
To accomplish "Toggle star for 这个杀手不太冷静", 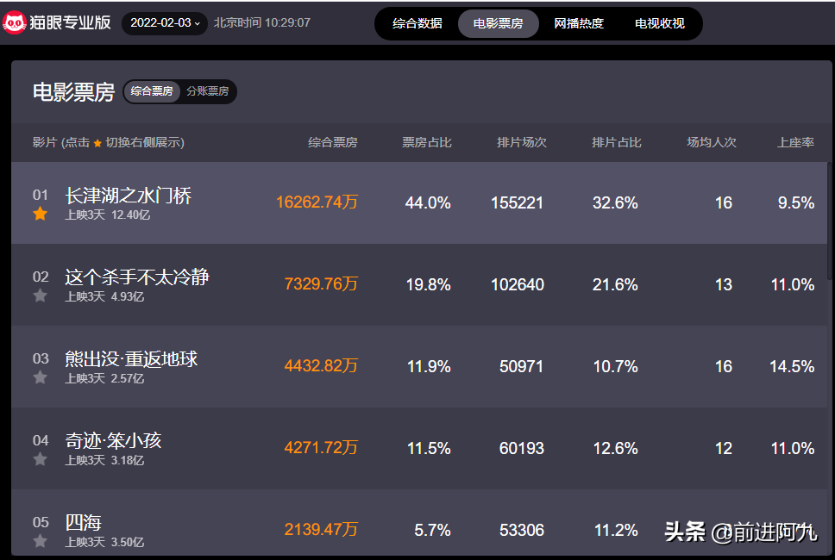I will (x=40, y=296).
